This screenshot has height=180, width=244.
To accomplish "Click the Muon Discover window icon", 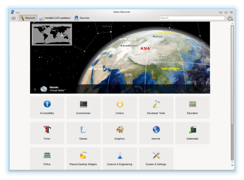I will (13, 12).
